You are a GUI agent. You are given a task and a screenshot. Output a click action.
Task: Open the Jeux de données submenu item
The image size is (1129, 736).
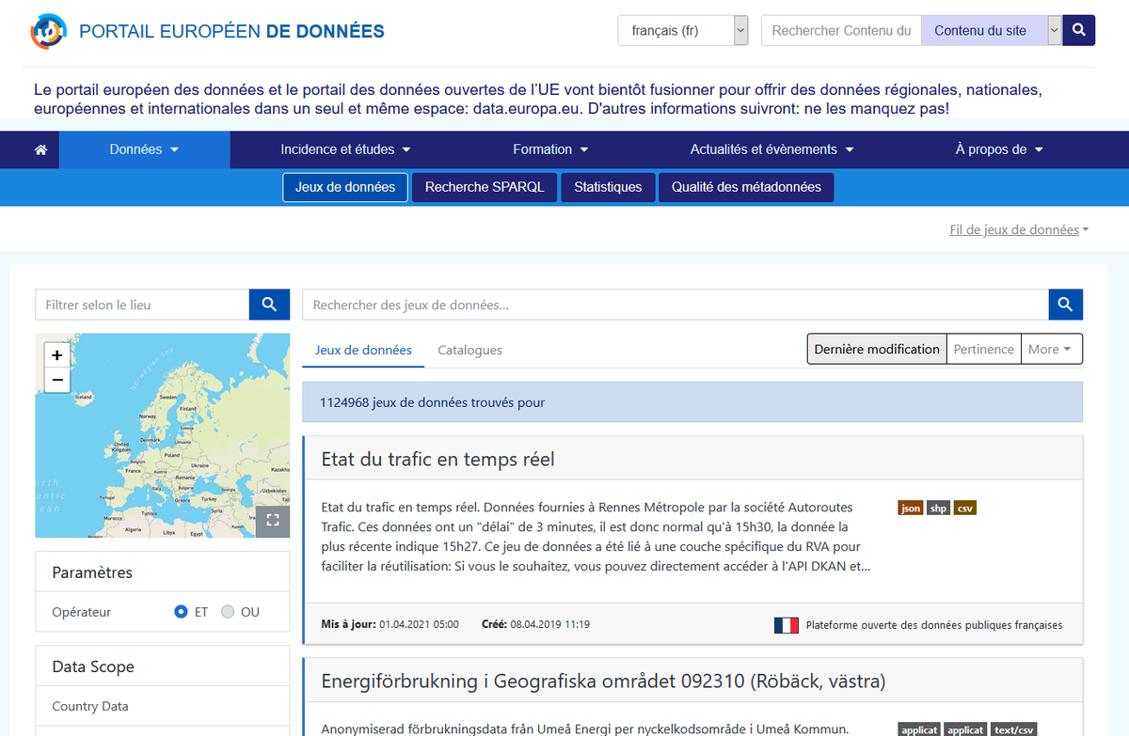pyautogui.click(x=345, y=187)
